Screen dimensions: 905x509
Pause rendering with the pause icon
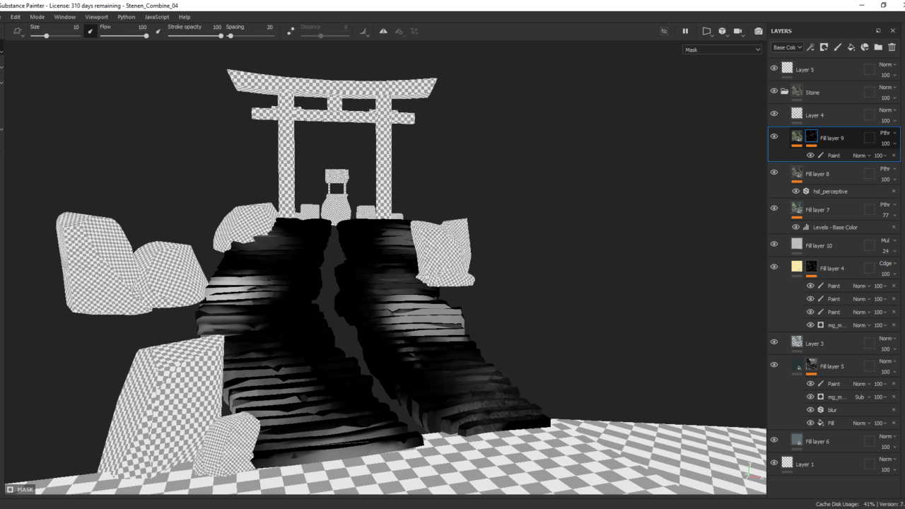[685, 31]
